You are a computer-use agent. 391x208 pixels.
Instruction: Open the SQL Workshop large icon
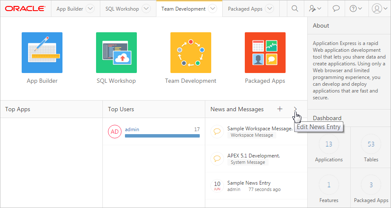[x=116, y=53]
